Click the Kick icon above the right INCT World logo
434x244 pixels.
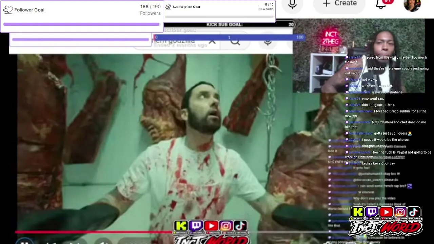[358, 212]
